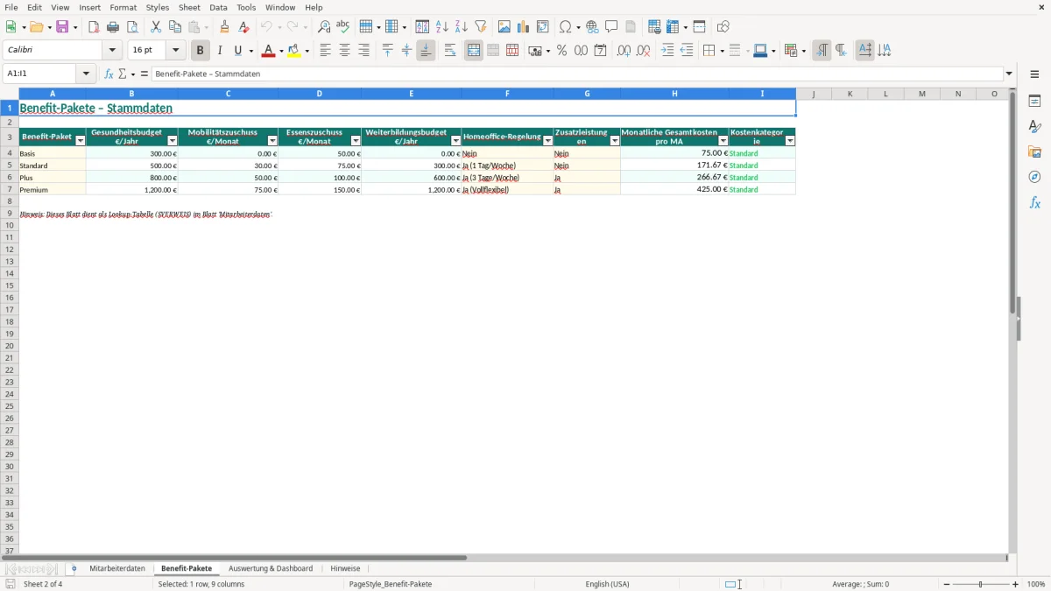Image resolution: width=1051 pixels, height=591 pixels.
Task: Print the document via printer icon
Action: tap(113, 27)
